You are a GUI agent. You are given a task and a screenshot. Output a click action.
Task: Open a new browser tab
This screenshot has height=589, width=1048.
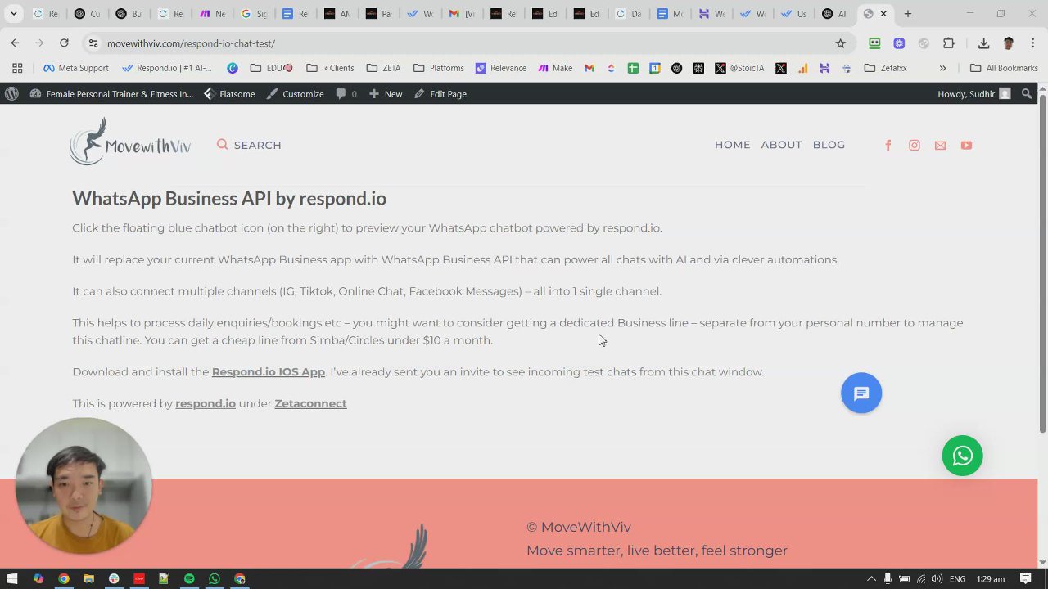coord(907,14)
